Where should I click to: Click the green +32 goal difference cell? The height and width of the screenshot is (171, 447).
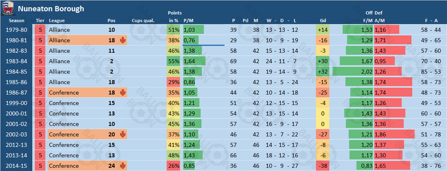323,72
